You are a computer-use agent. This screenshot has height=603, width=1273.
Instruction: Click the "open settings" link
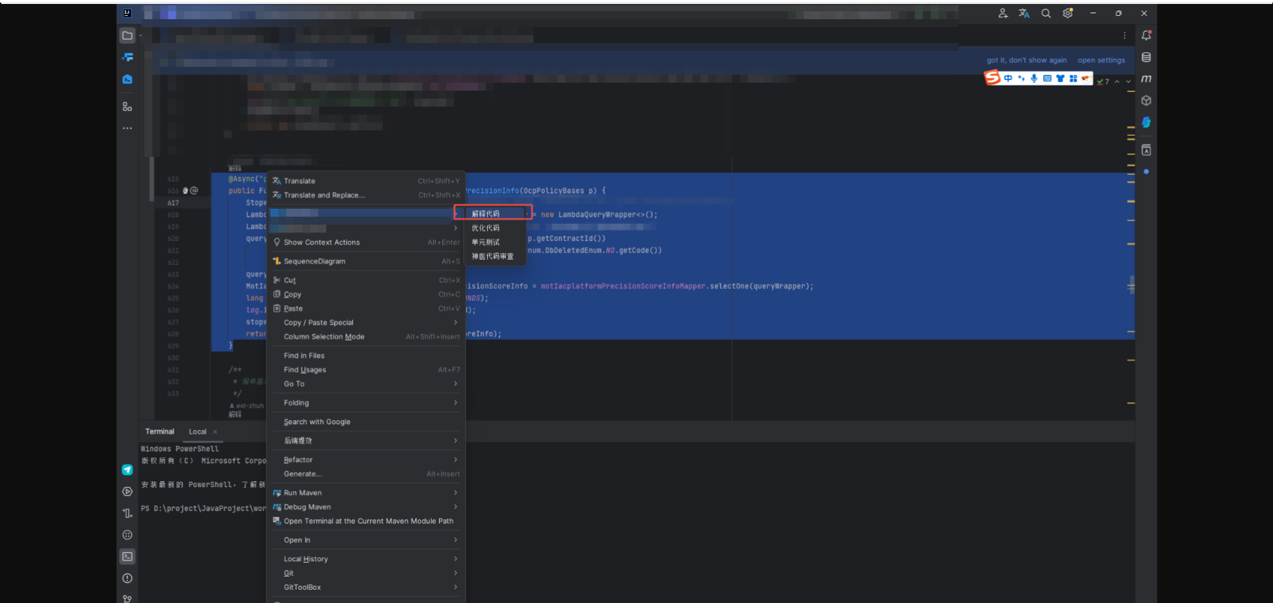[1101, 60]
